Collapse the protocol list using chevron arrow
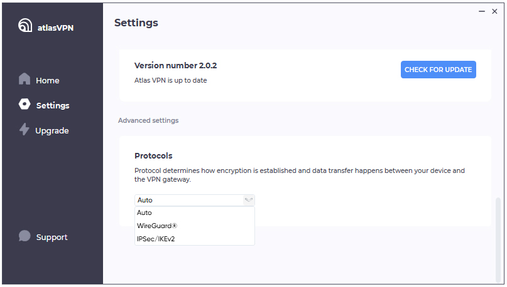Image resolution: width=507 pixels, height=287 pixels. coord(249,200)
